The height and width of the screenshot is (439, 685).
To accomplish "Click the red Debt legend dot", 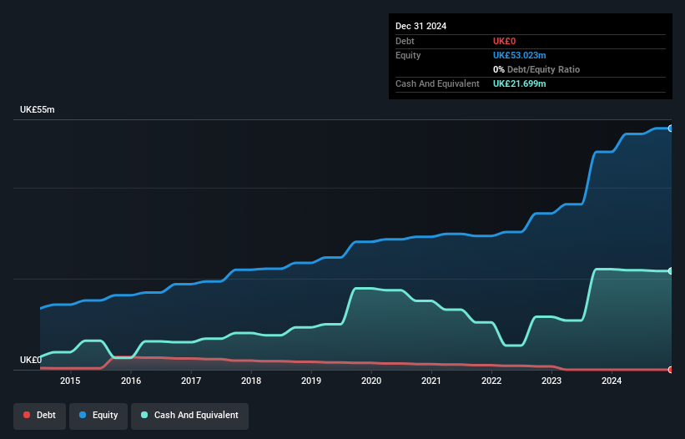I will click(27, 415).
